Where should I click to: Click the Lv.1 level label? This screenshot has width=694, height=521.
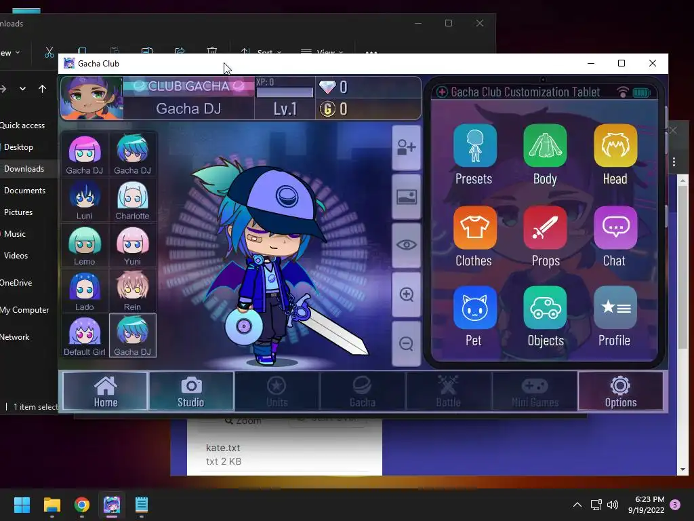[285, 109]
